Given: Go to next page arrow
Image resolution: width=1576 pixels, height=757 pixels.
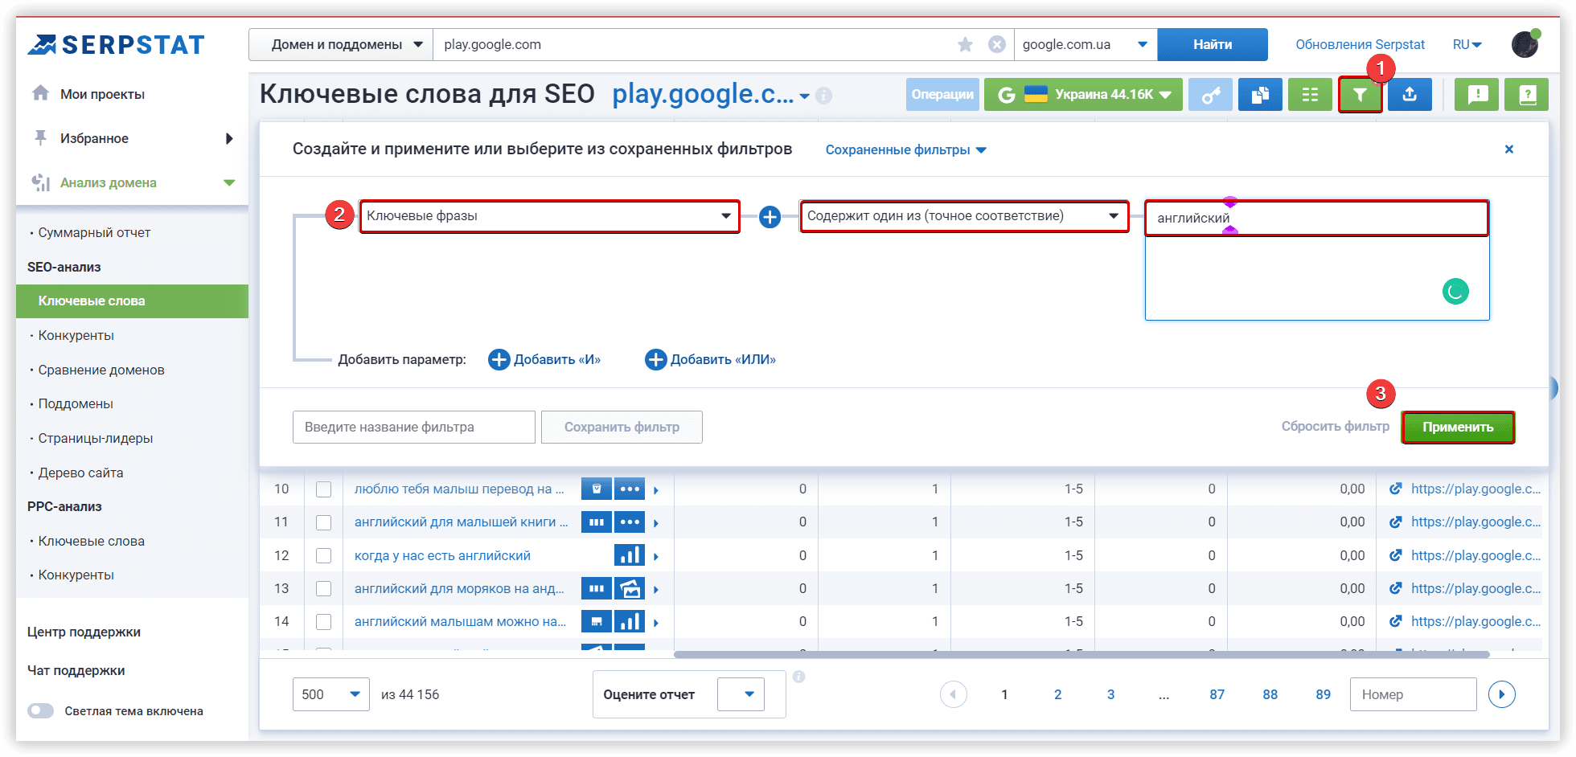Looking at the screenshot, I should 1502,694.
